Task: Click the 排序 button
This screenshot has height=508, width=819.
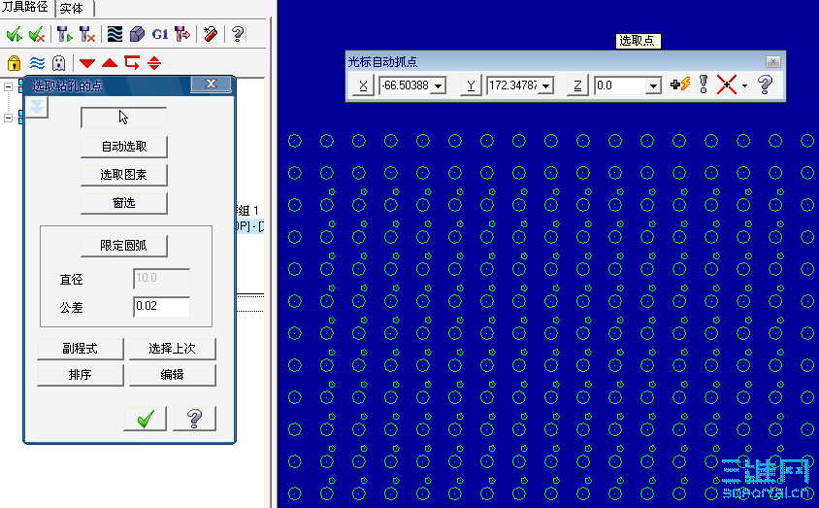Action: (81, 375)
